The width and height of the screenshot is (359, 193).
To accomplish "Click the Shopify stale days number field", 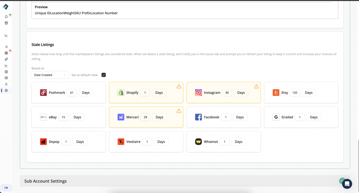I will (145, 93).
